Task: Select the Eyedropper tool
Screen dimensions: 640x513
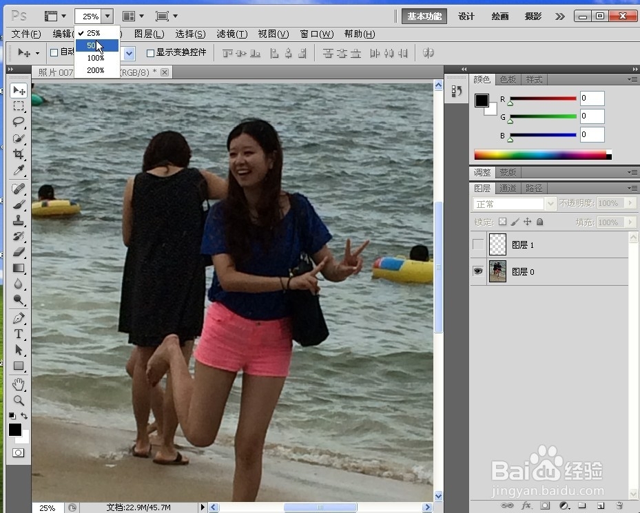Action: click(19, 170)
